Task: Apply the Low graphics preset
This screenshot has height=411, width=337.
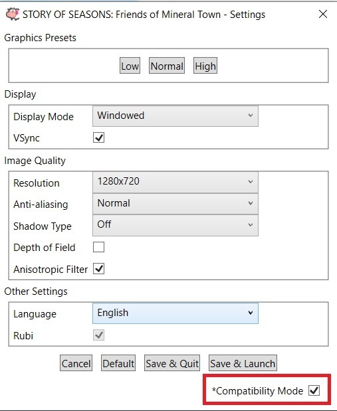Action: [x=130, y=66]
